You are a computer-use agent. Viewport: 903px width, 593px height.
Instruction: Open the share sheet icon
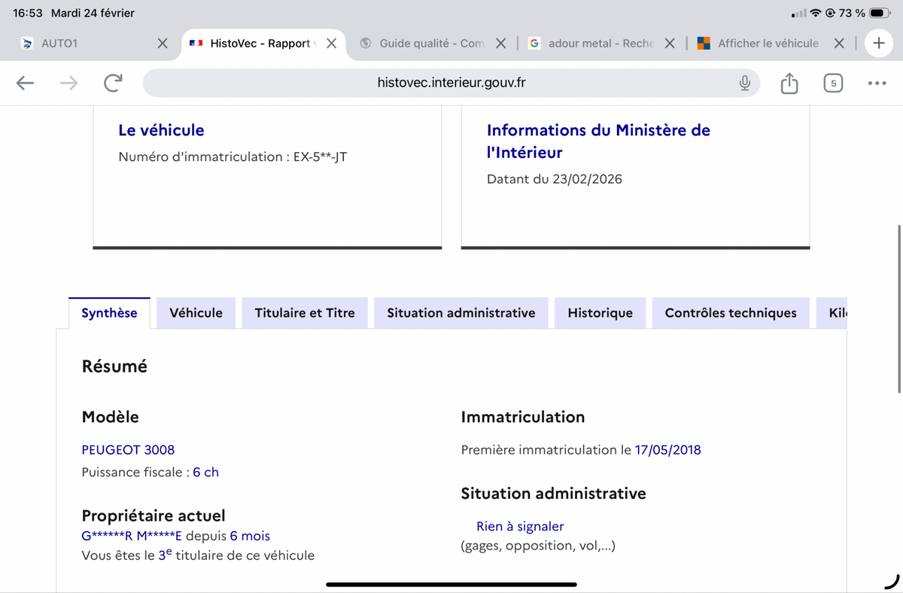coord(789,83)
